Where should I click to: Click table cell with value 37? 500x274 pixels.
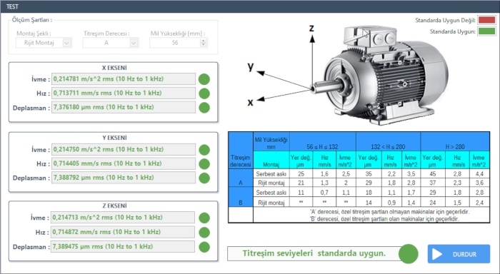(432, 183)
